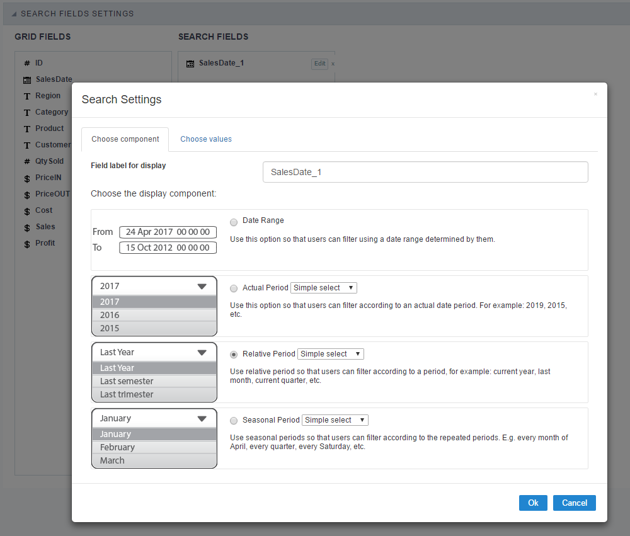Click the PriceIN dollar icon

coord(27,178)
